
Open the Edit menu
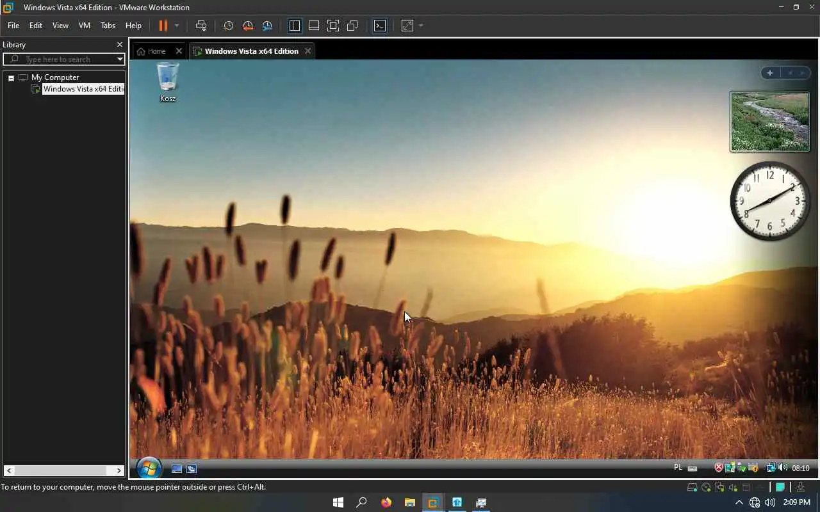(36, 26)
